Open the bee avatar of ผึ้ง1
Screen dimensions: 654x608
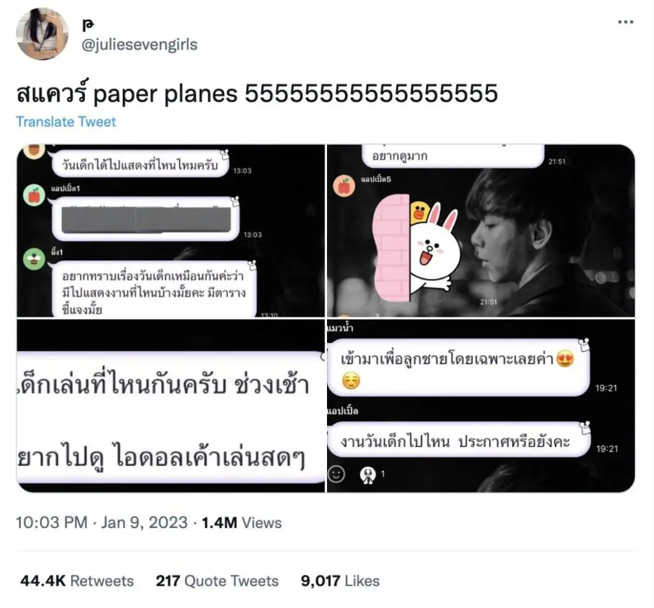pos(34,259)
